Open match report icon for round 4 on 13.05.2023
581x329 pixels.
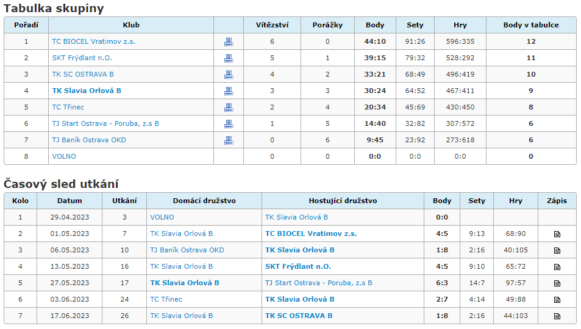(557, 267)
